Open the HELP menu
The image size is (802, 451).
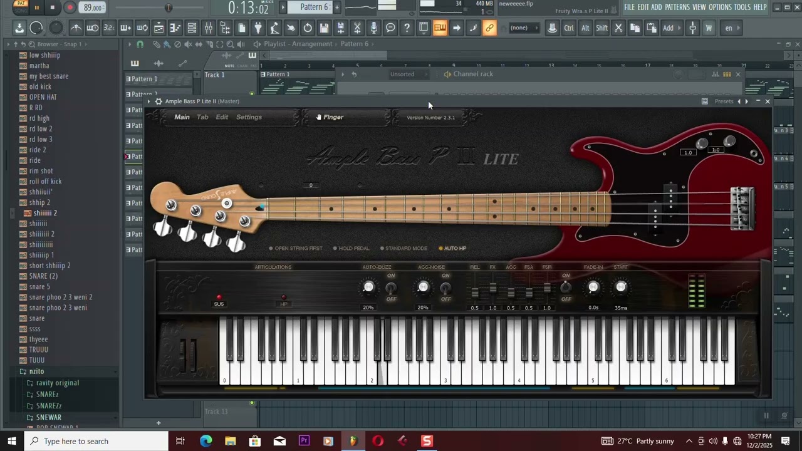click(760, 7)
